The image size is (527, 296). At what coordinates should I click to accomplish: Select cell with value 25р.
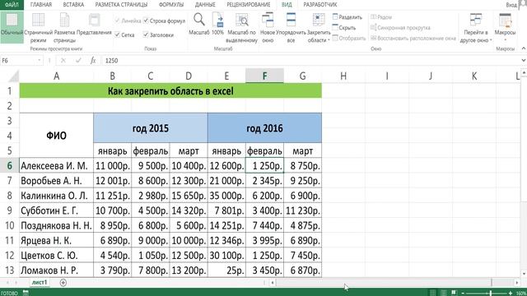(x=227, y=271)
